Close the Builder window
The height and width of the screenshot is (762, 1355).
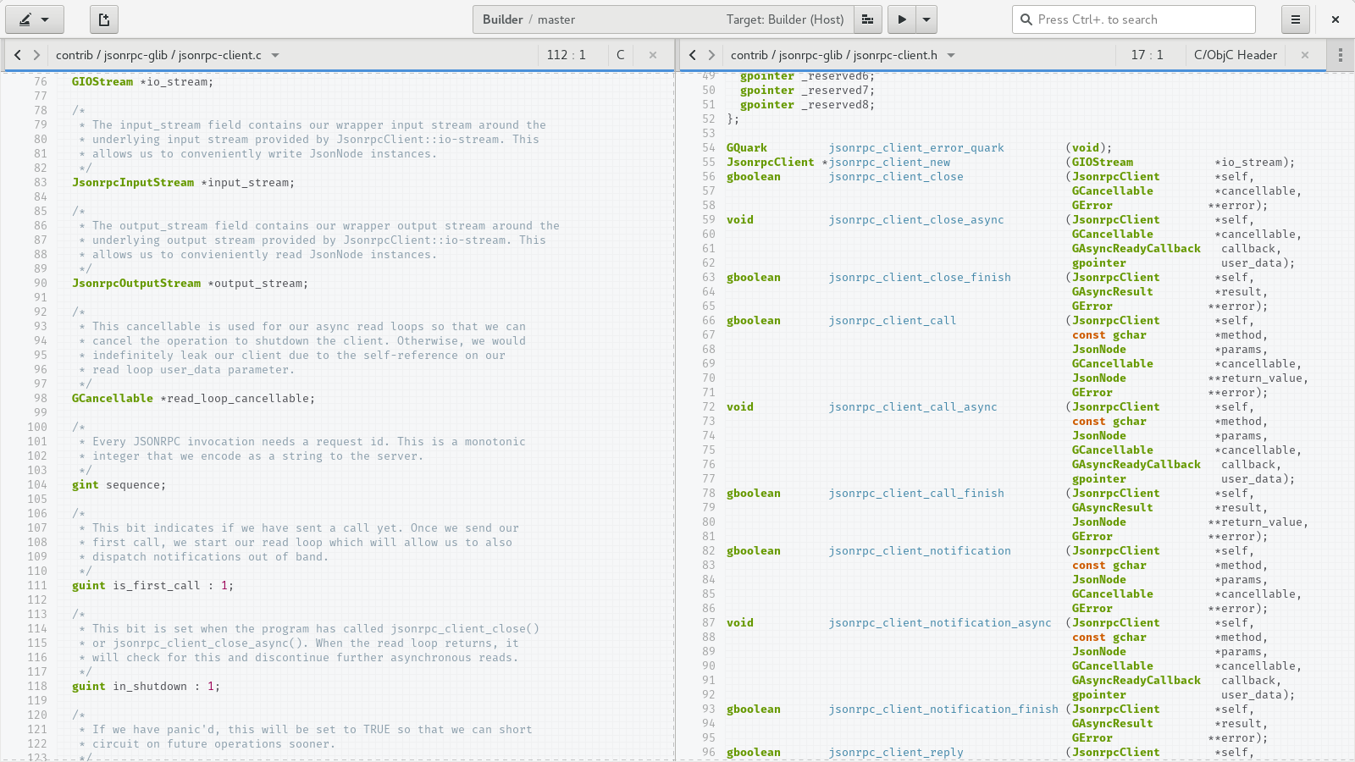pyautogui.click(x=1336, y=19)
